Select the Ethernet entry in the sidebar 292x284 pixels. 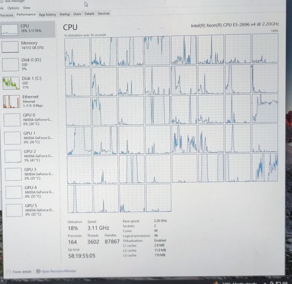tap(30, 101)
